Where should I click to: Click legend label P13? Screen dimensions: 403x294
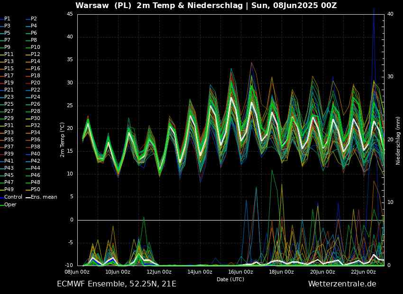tap(7, 62)
